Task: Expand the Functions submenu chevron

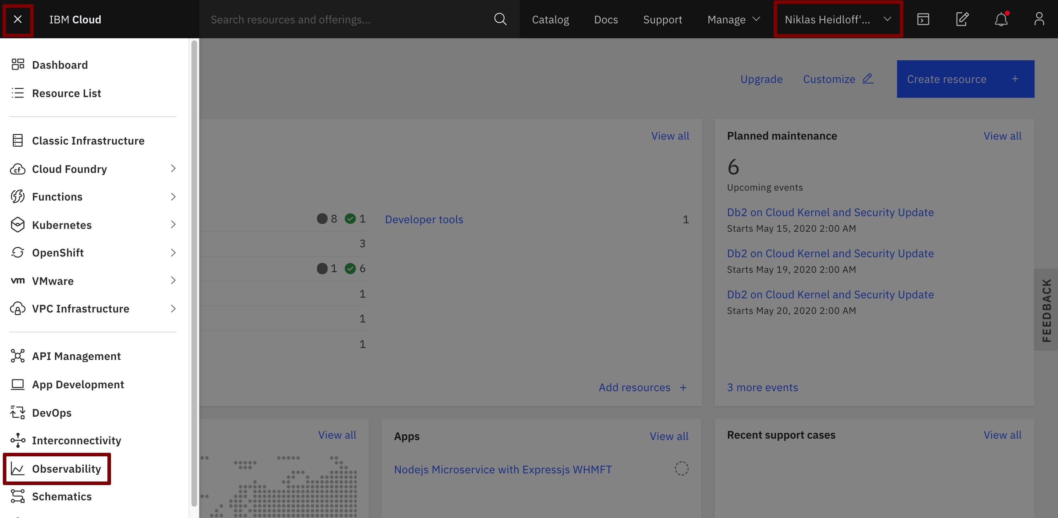Action: [x=173, y=197]
